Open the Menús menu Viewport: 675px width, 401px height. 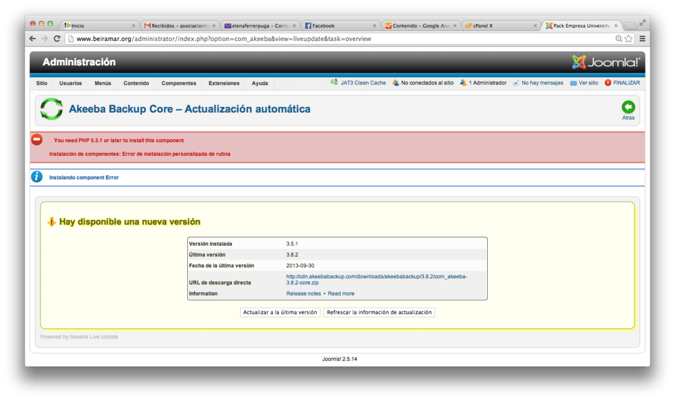click(x=103, y=83)
